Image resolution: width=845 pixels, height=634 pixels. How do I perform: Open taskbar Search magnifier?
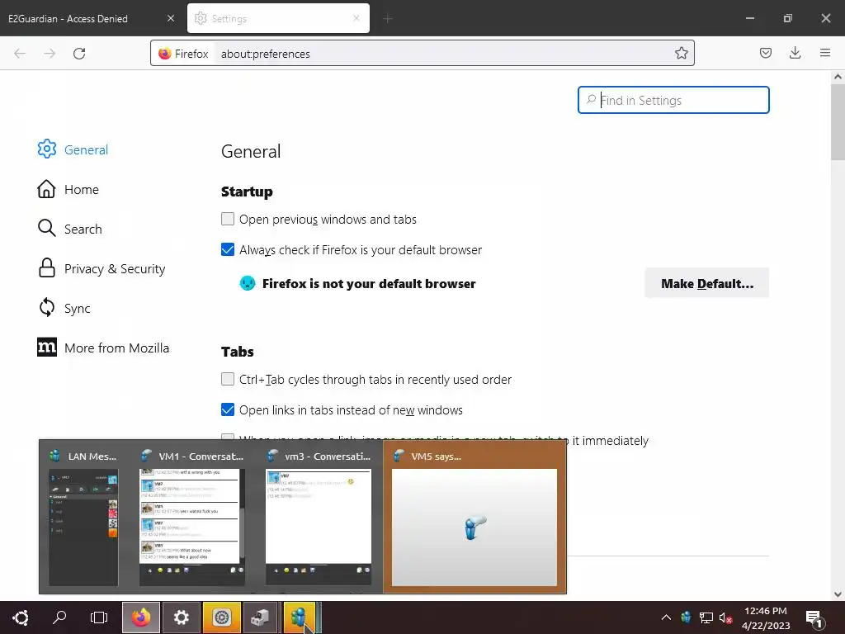tap(59, 617)
